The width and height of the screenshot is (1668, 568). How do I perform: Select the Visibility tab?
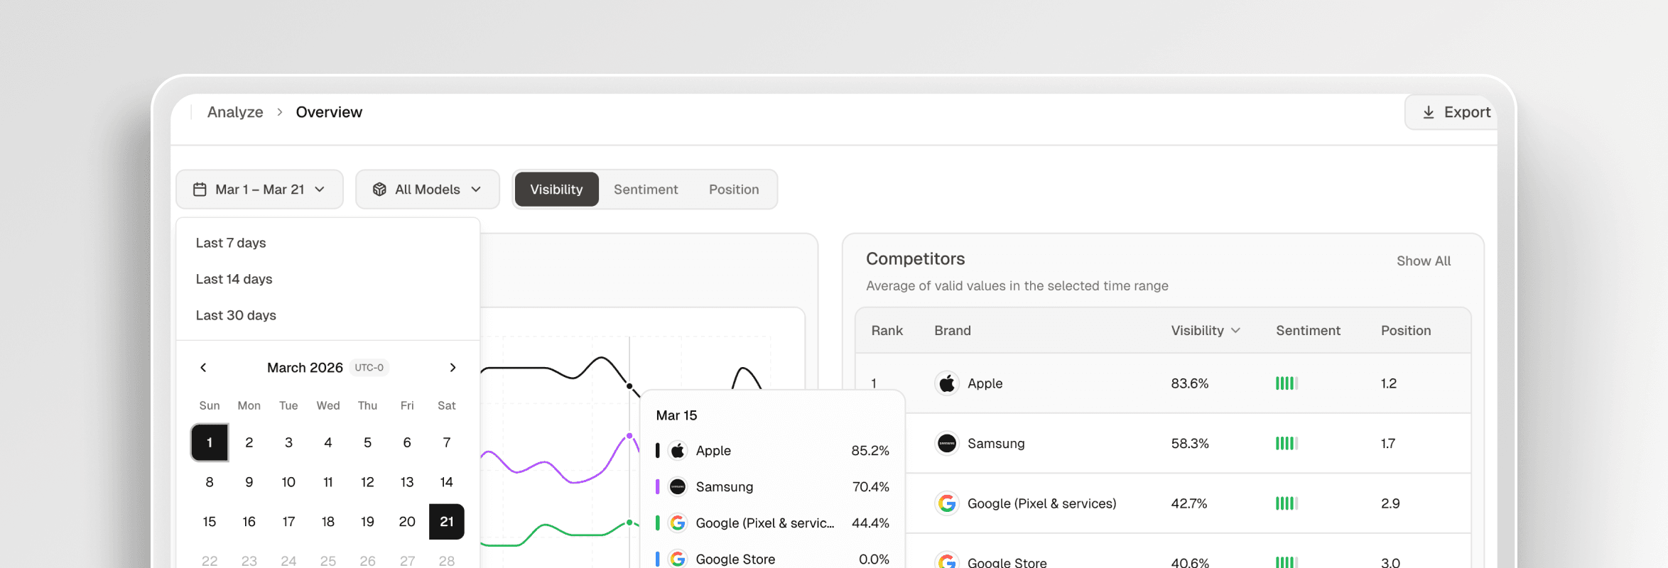coord(556,190)
